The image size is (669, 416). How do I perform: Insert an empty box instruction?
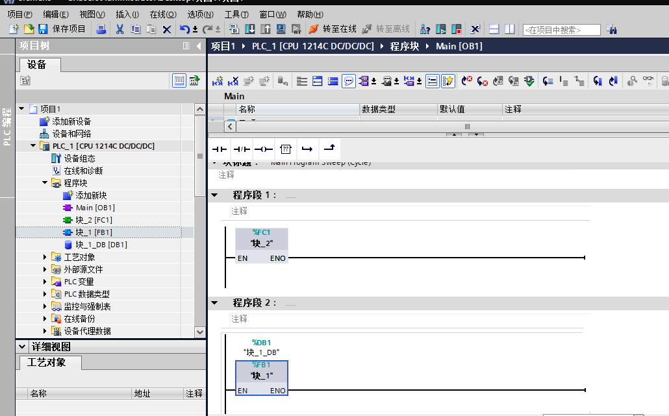tap(284, 149)
